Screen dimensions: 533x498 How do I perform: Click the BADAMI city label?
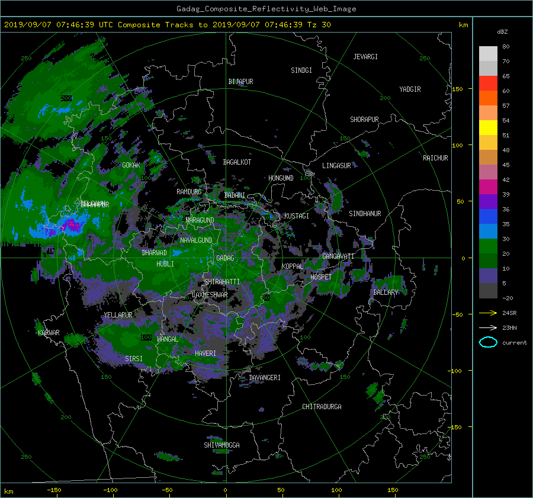235,195
